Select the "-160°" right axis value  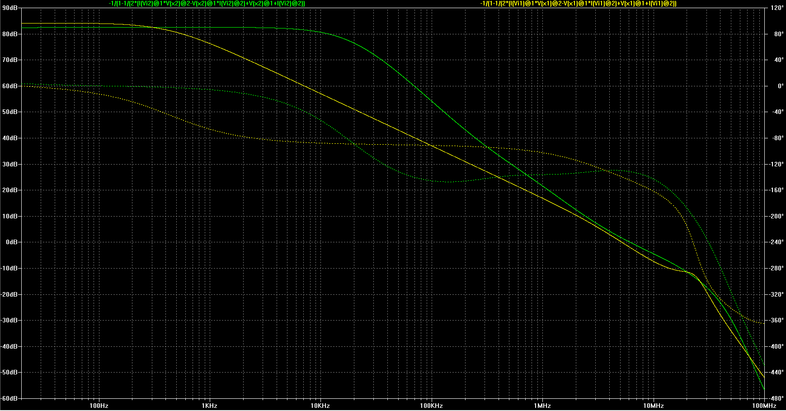point(777,190)
